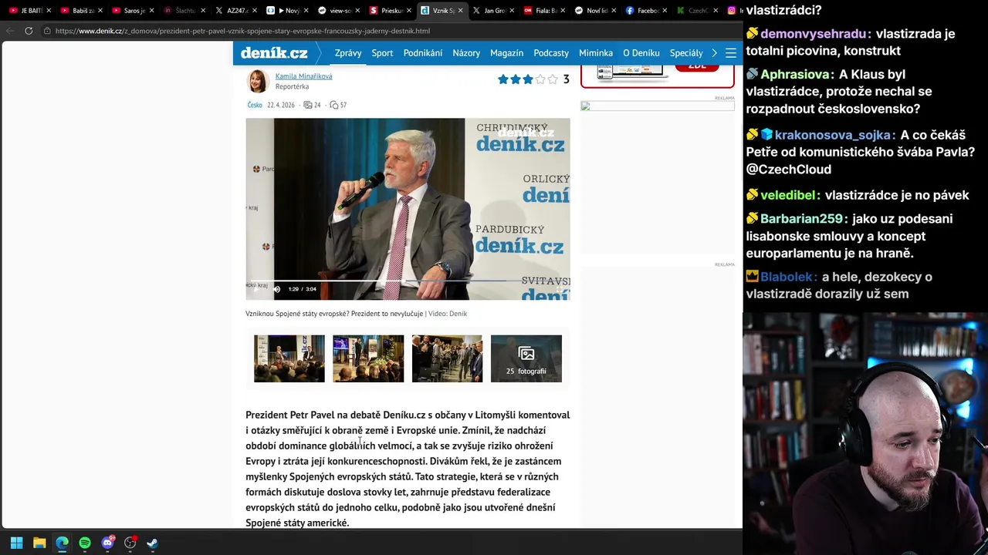988x555 pixels.
Task: Open the Podcasty menu section
Action: [551, 53]
